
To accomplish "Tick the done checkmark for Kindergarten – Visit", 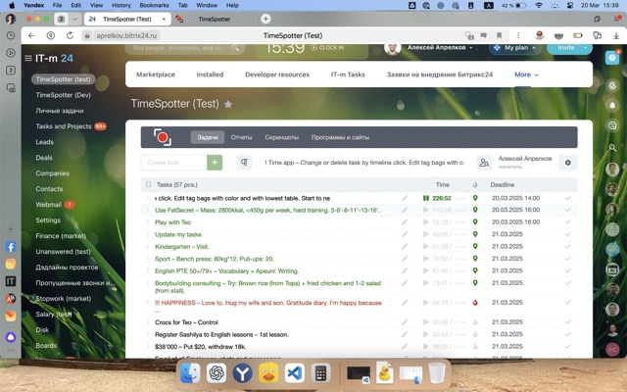I will 567,247.
